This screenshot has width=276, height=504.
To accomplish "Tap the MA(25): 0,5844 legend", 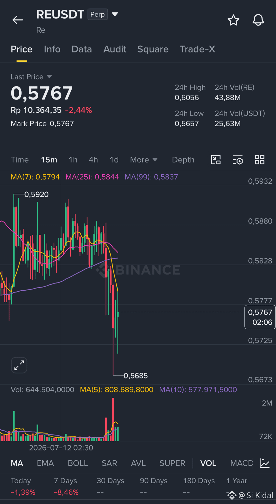I will click(x=92, y=177).
